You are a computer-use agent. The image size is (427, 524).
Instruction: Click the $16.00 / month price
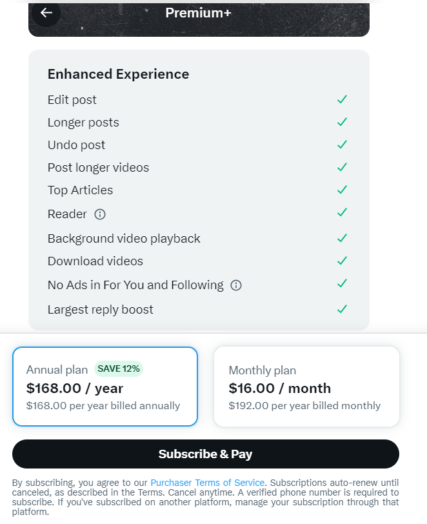tap(279, 388)
